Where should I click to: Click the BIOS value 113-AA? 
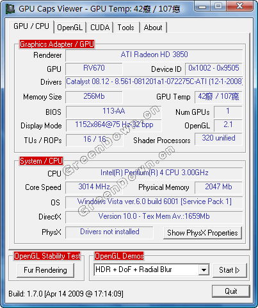coord(114,112)
